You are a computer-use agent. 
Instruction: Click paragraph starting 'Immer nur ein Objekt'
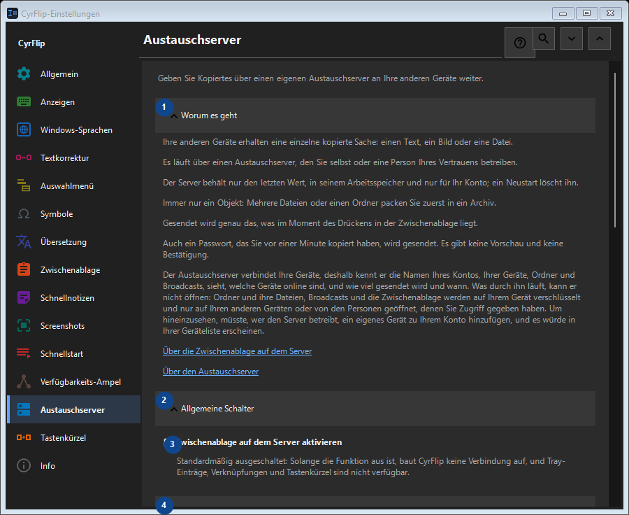(329, 203)
